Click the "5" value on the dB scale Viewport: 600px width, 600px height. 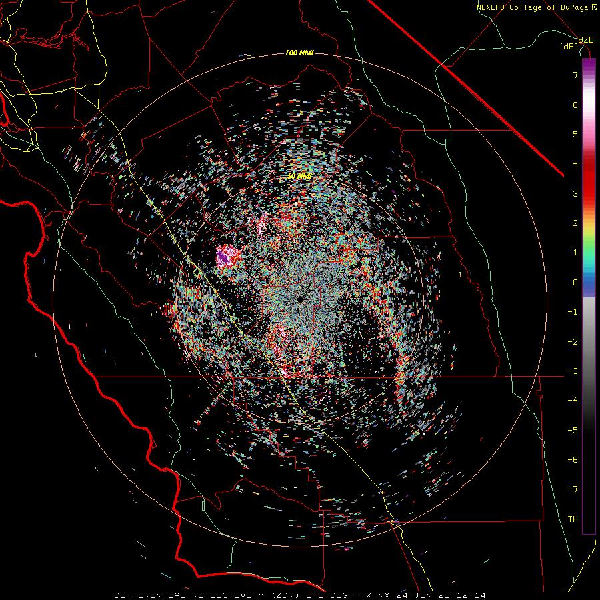point(575,134)
